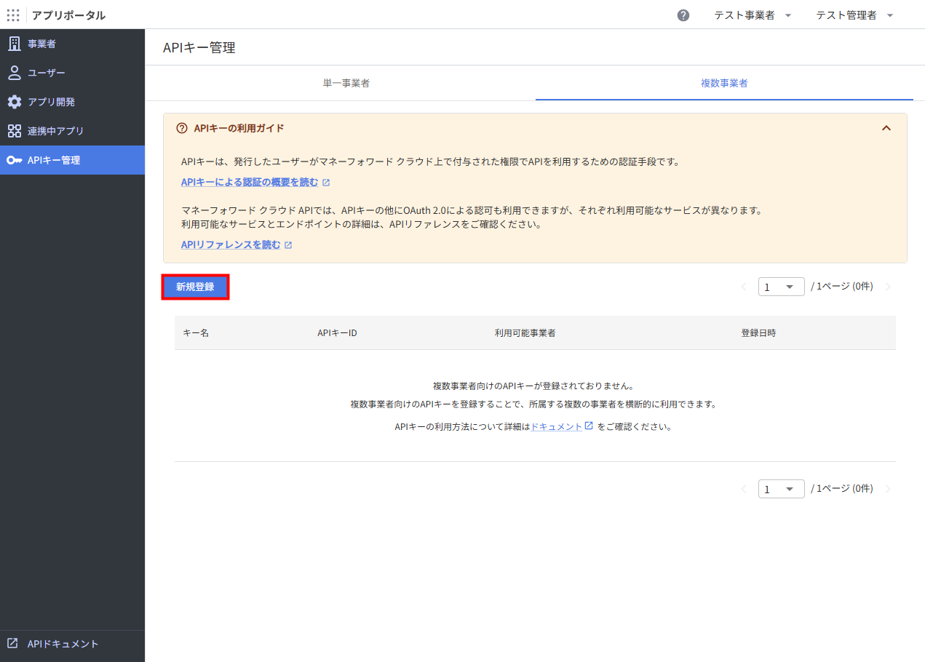Open ユーザー in the sidebar
Image resolution: width=925 pixels, height=662 pixels.
point(72,73)
